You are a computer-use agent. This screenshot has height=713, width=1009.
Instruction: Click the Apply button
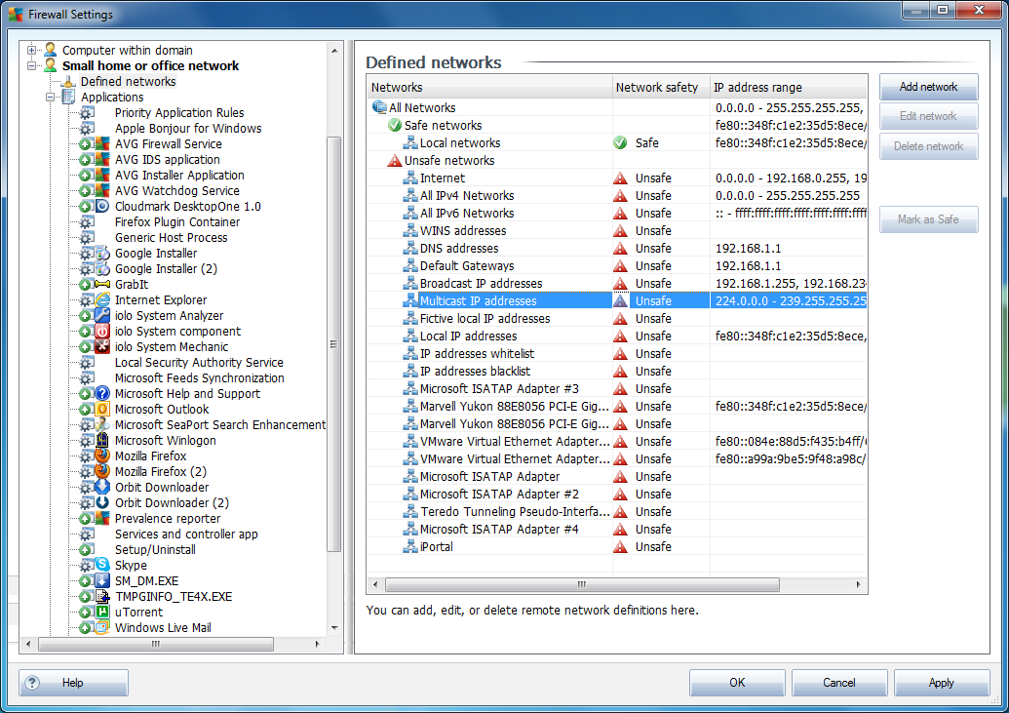942,683
